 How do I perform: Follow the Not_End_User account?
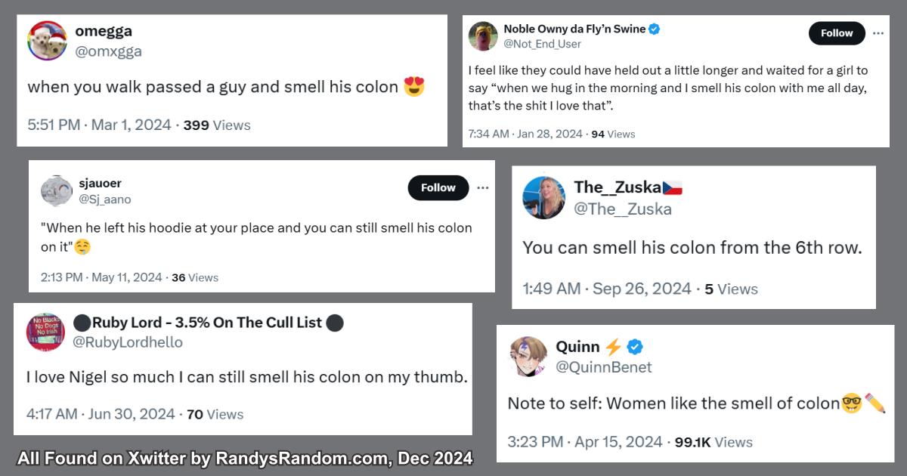pos(836,33)
